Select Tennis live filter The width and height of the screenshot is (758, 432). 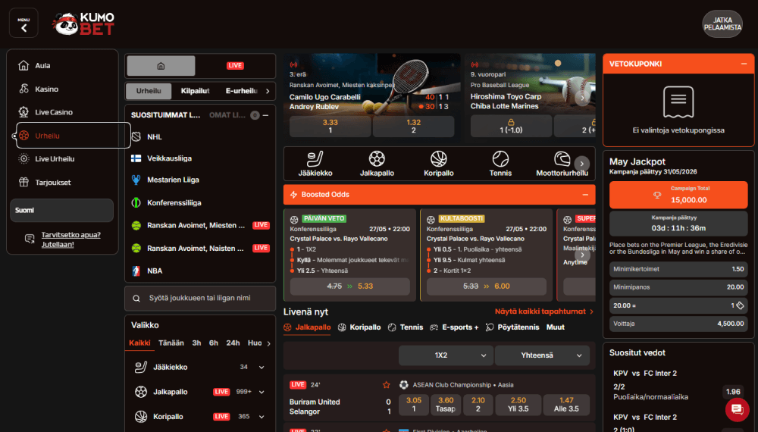[x=406, y=327]
